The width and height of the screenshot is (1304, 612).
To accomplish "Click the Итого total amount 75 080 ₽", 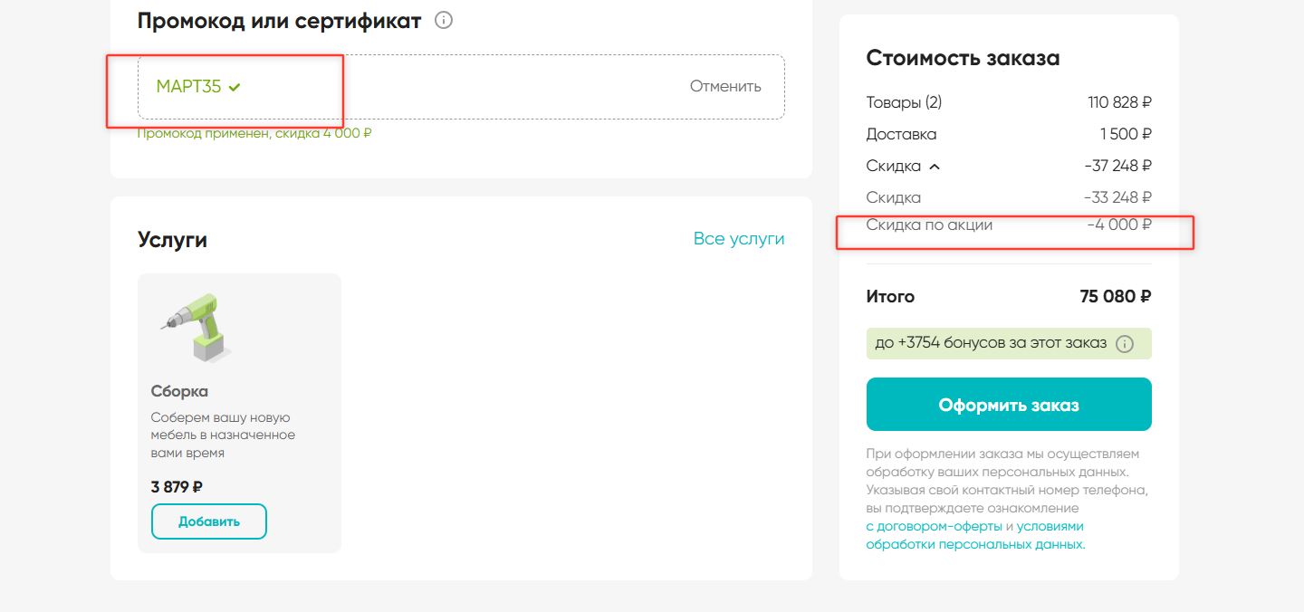I will coord(1115,296).
